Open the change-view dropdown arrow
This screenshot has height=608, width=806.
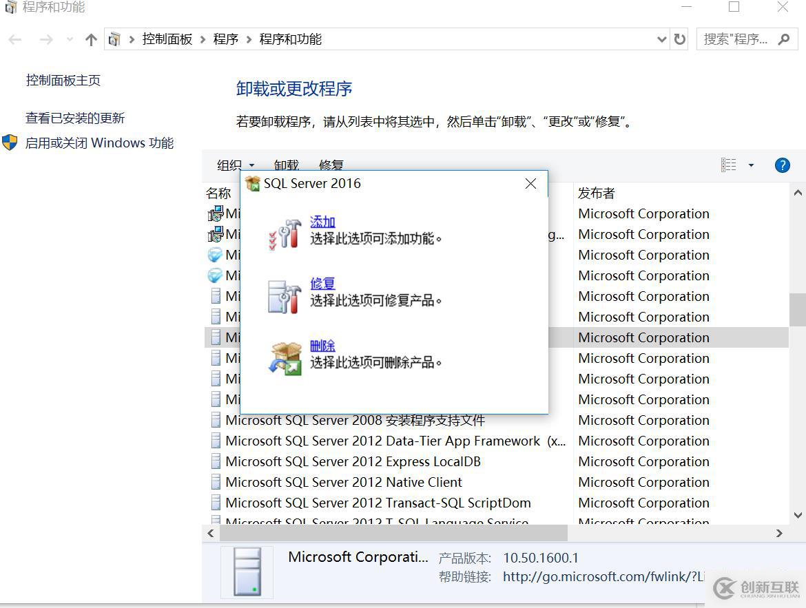click(x=751, y=165)
